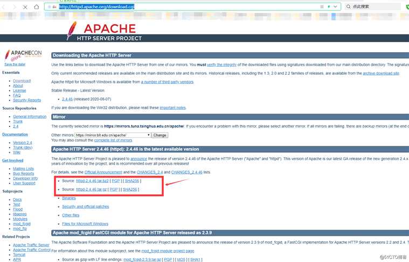Open the mod_fcgid sidebar link
This screenshot has width=409, height=262.
pos(22,224)
